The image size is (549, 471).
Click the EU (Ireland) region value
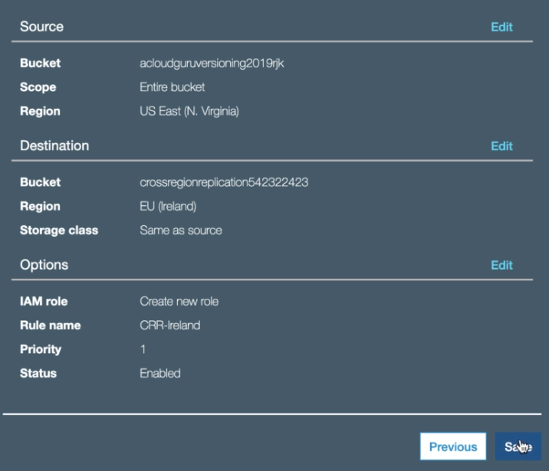coord(169,207)
